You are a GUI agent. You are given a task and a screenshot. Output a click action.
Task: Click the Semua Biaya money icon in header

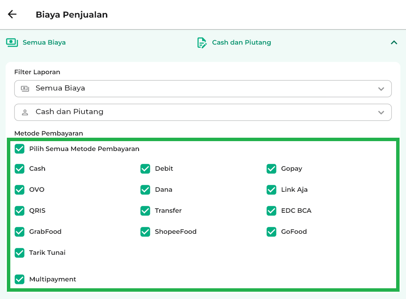[x=12, y=42]
